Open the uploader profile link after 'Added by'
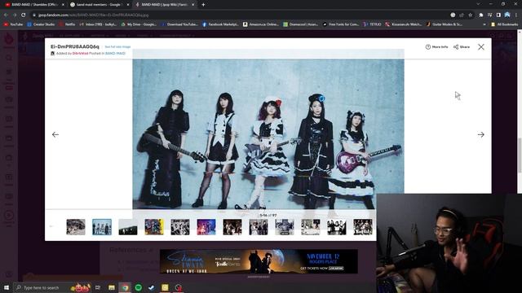This screenshot has width=522, height=293. tap(80, 53)
